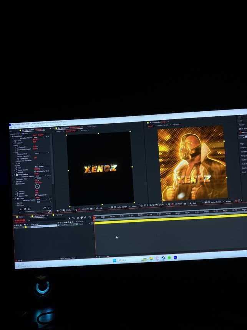Toggle Region of Interest in left viewer

(x=112, y=208)
